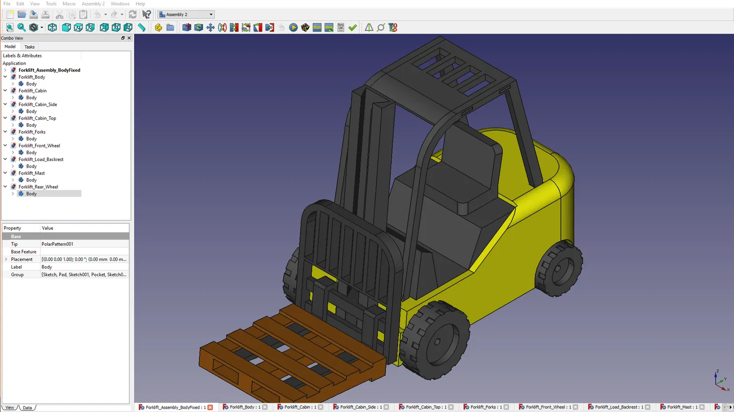Open the Redo history dropdown arrow
734x412 pixels.
click(122, 15)
